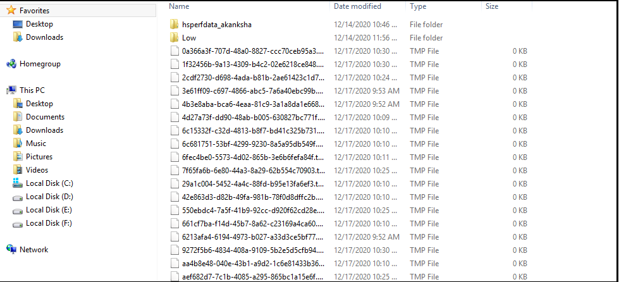Sort files by Name column header

179,6
